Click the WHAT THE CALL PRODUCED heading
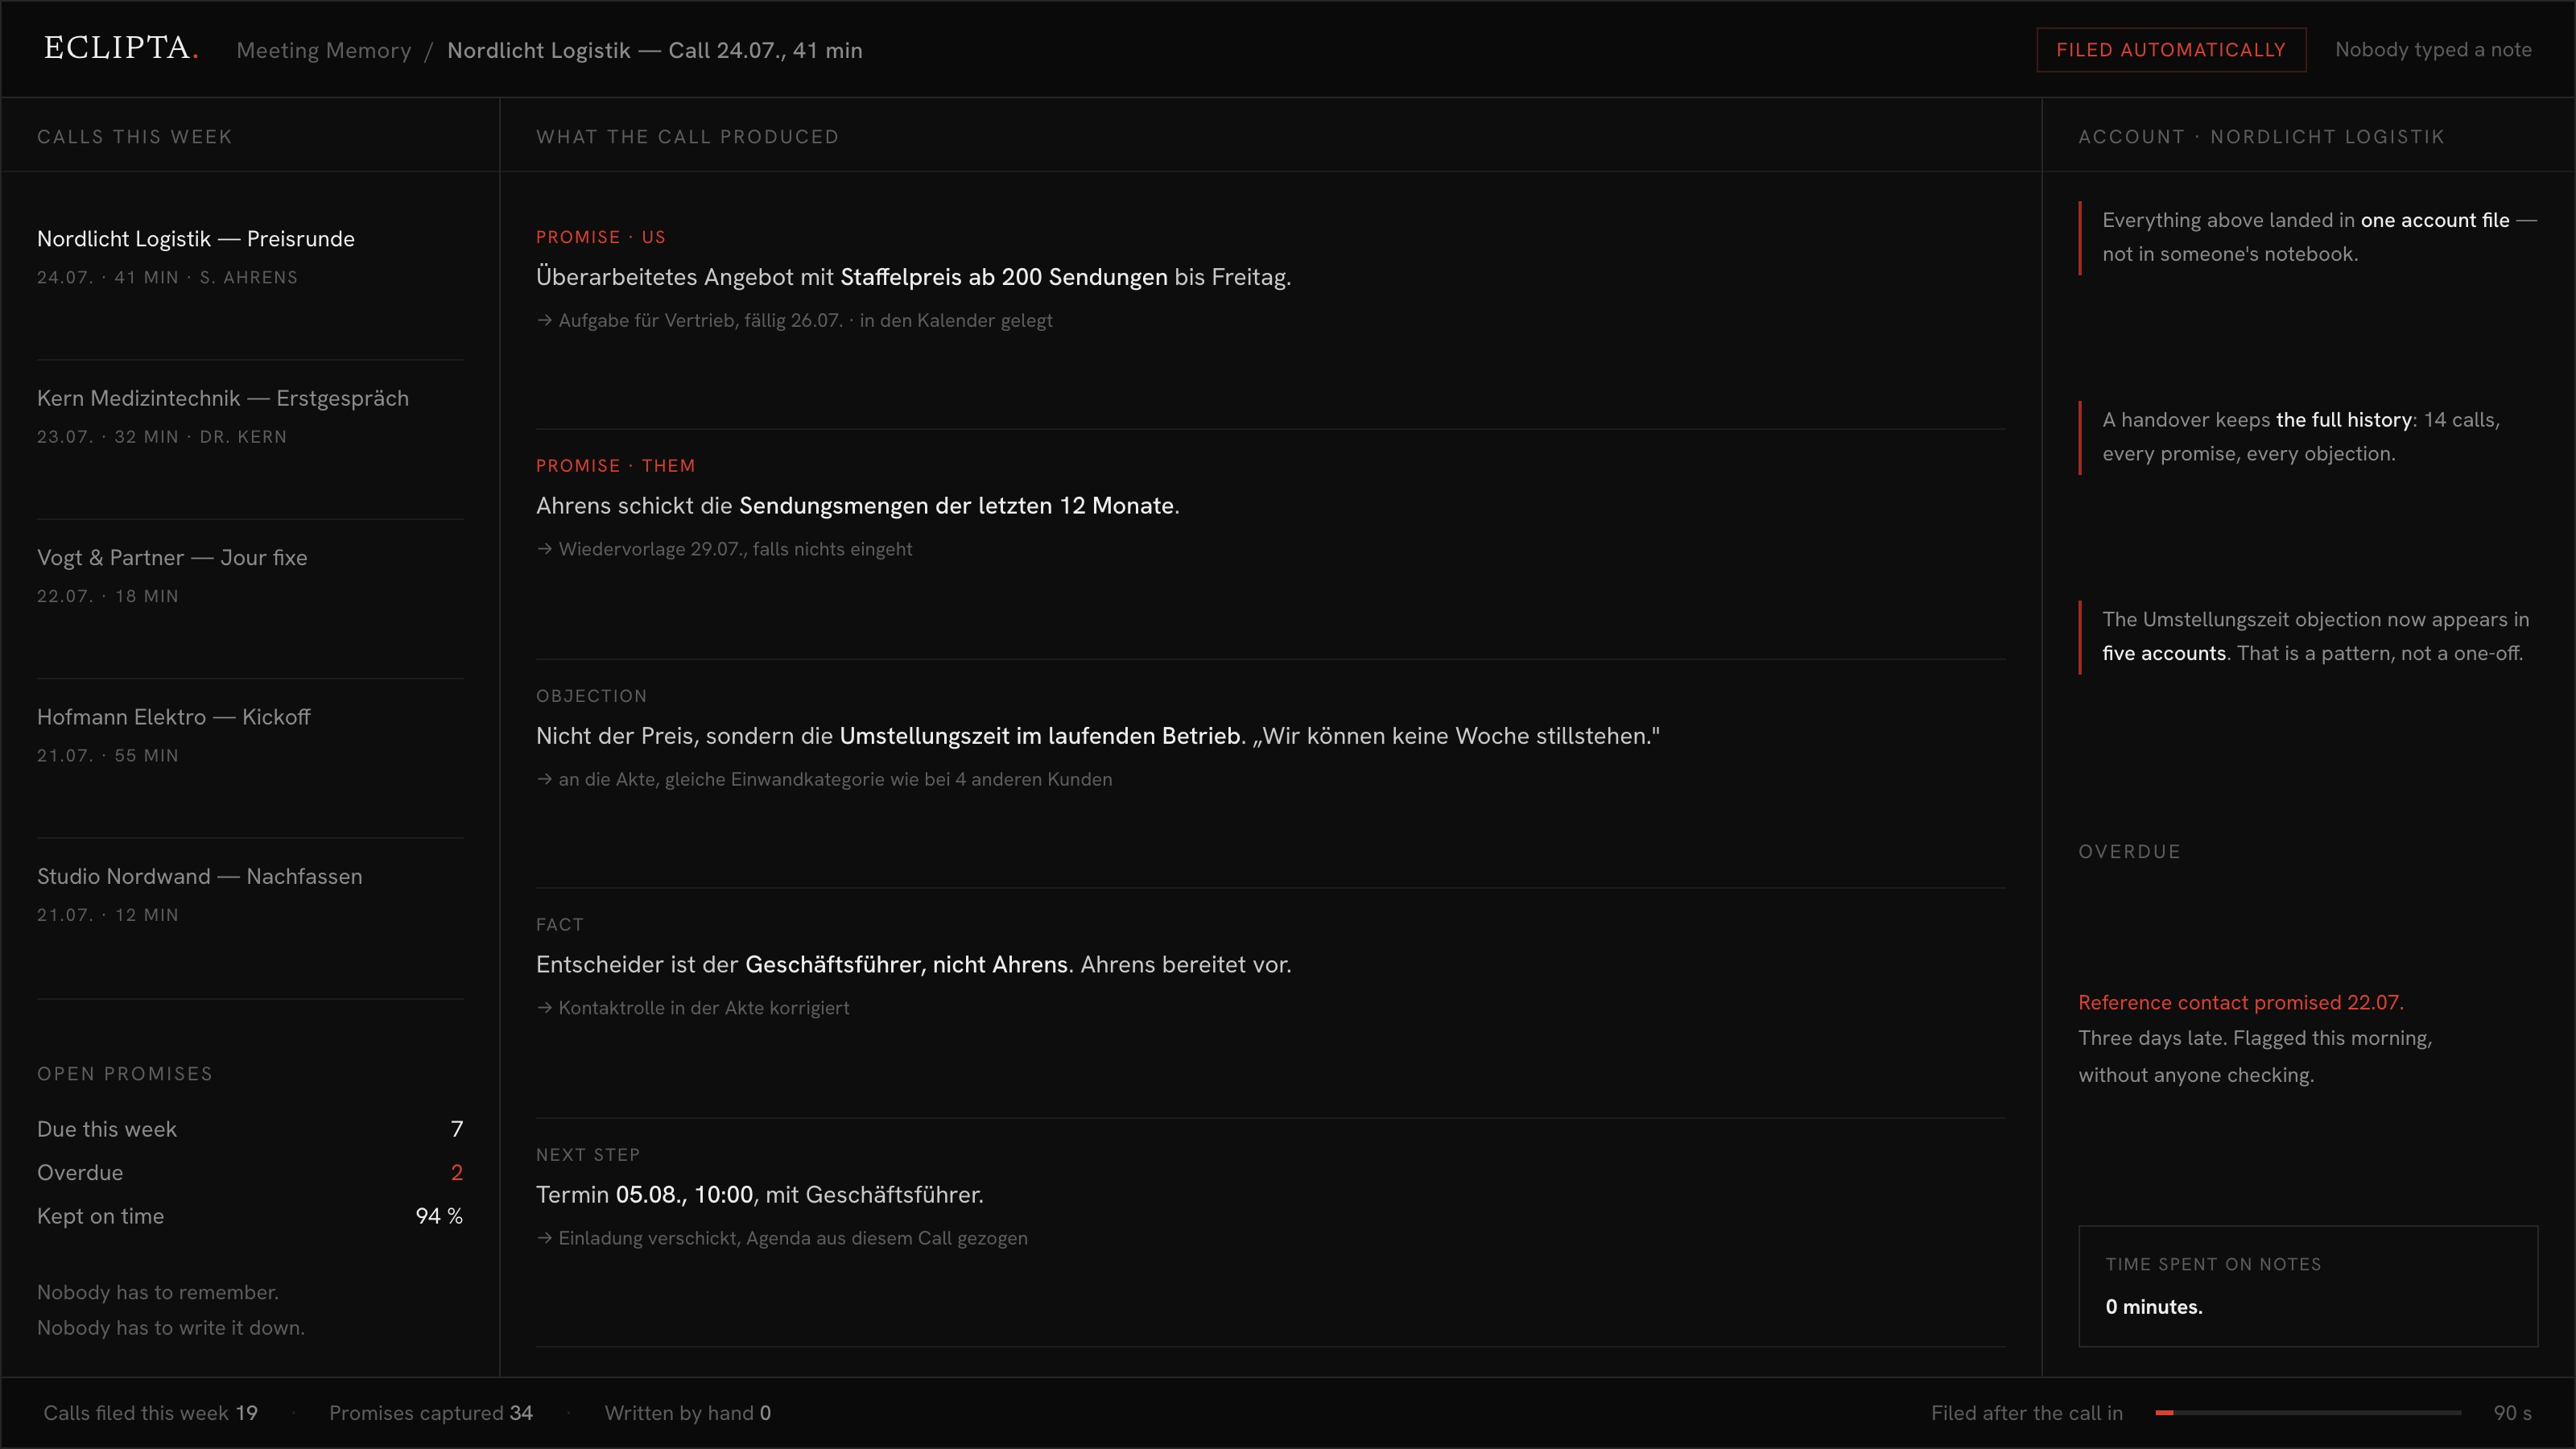2576x1449 pixels. tap(687, 137)
